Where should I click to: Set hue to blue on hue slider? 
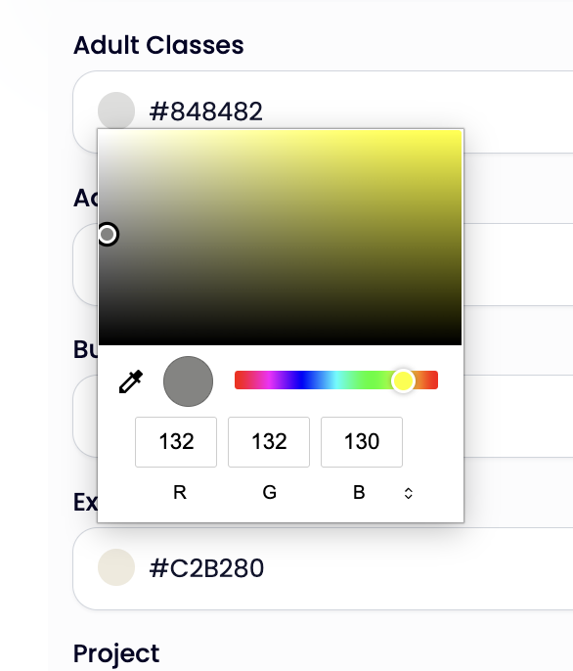pyautogui.click(x=303, y=380)
